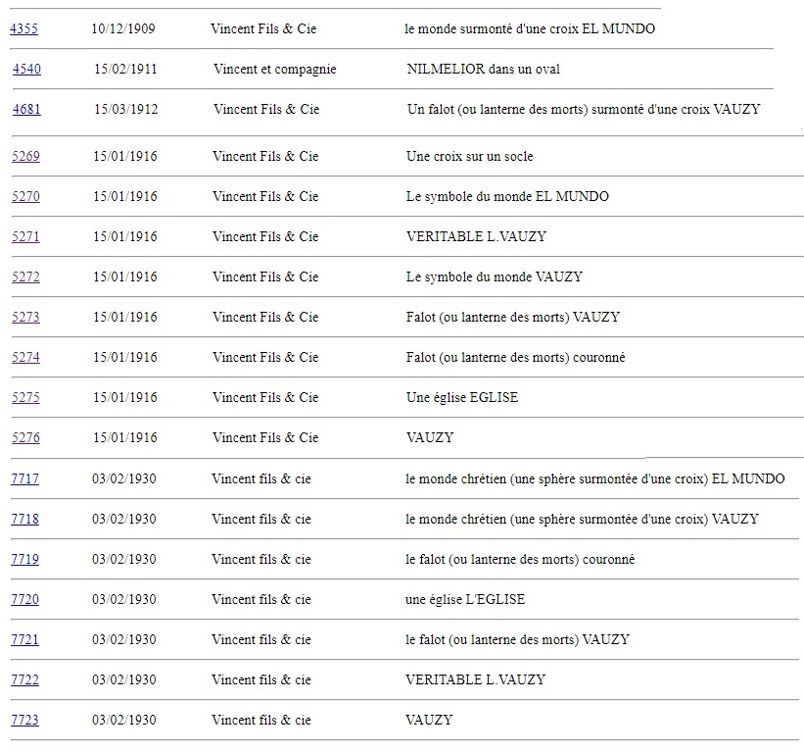This screenshot has height=752, width=804.
Task: Open entry 7722 link
Action: click(x=24, y=679)
